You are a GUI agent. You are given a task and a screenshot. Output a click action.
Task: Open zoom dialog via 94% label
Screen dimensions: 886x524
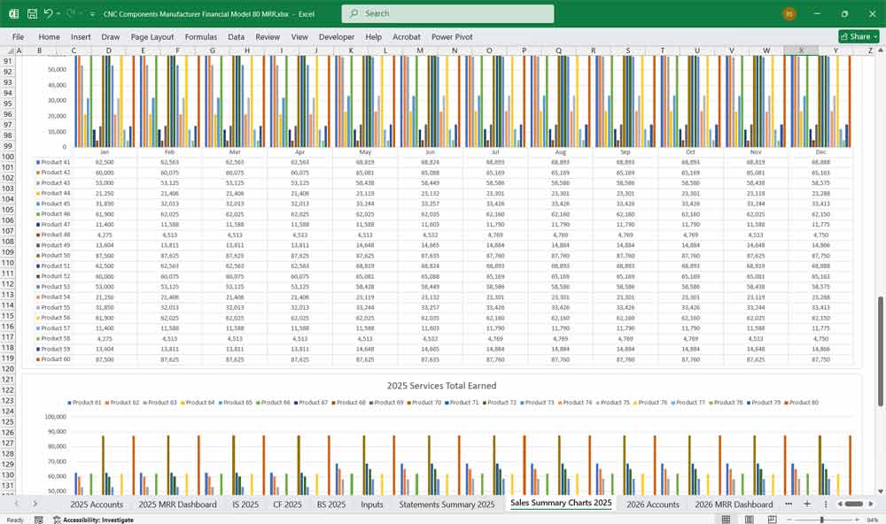[873, 520]
